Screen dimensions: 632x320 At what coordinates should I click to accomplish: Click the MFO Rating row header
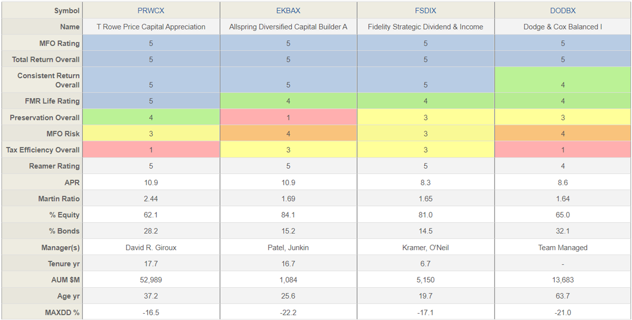coord(59,43)
